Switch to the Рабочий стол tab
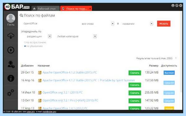 [x=46, y=9]
